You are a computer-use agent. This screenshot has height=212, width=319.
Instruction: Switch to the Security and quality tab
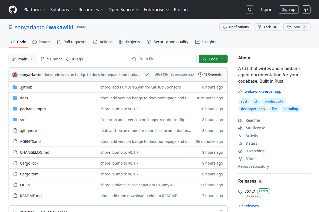coord(167,42)
